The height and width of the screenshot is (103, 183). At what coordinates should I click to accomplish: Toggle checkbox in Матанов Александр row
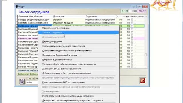(x=132, y=67)
